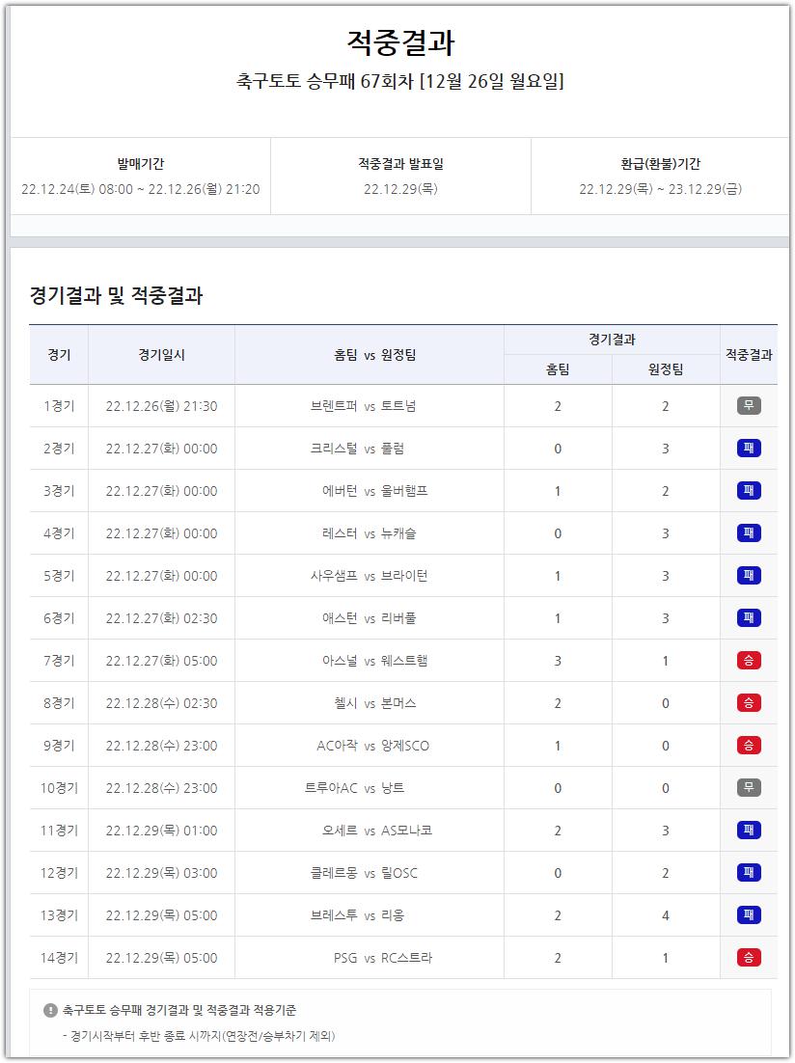
Task: Select the PSG vs RC스트라 match text
Action: 383,958
